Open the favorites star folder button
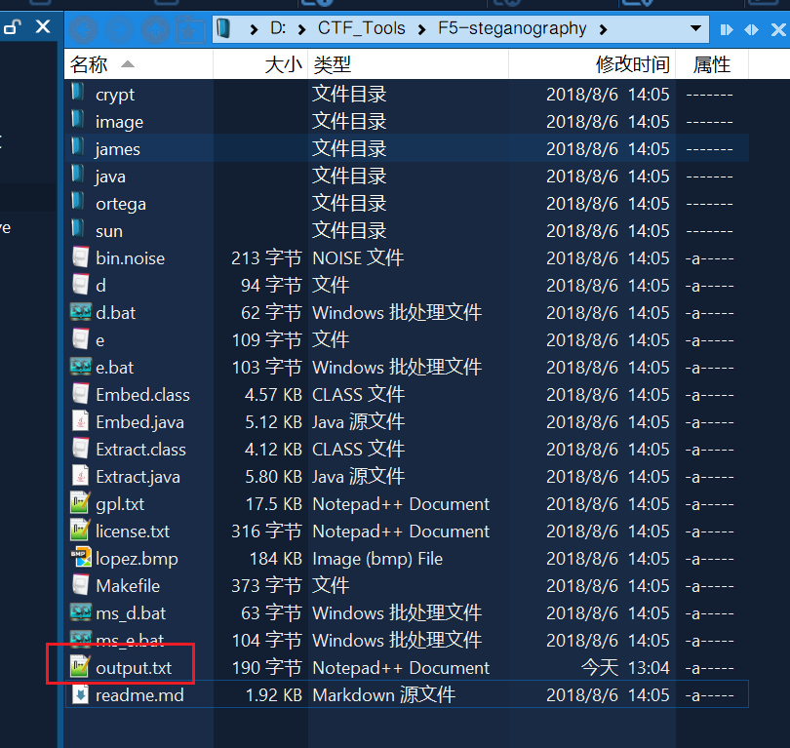 (x=190, y=29)
